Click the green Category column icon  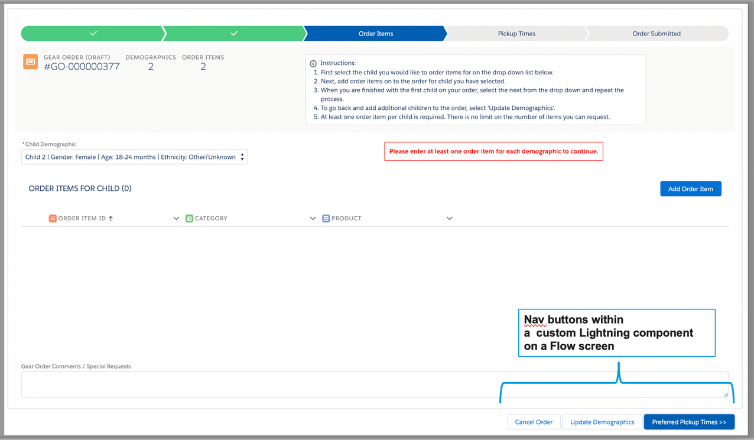click(x=189, y=218)
